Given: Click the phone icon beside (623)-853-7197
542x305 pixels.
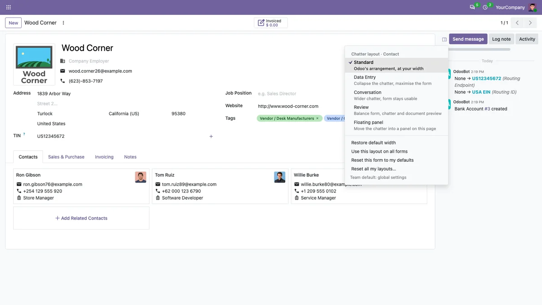Looking at the screenshot, I should pos(62,81).
